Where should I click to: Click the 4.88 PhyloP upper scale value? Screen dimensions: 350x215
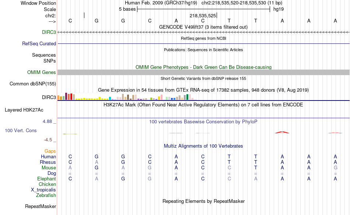point(47,121)
